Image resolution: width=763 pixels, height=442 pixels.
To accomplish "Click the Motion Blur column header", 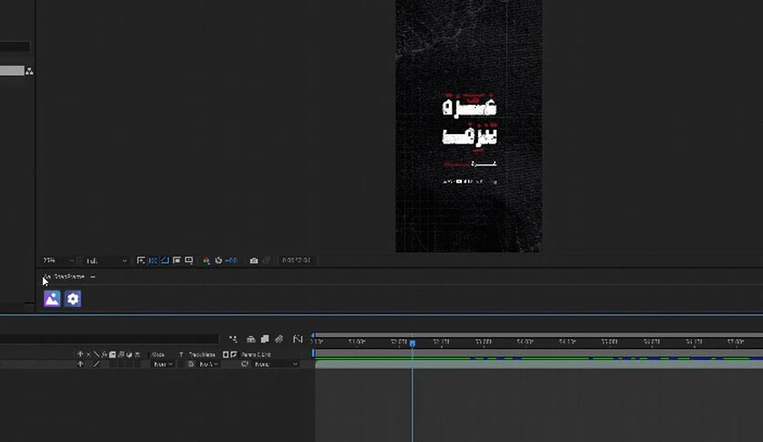I will click(120, 354).
